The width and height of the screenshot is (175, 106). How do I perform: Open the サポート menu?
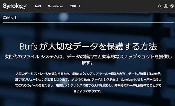tap(76, 6)
